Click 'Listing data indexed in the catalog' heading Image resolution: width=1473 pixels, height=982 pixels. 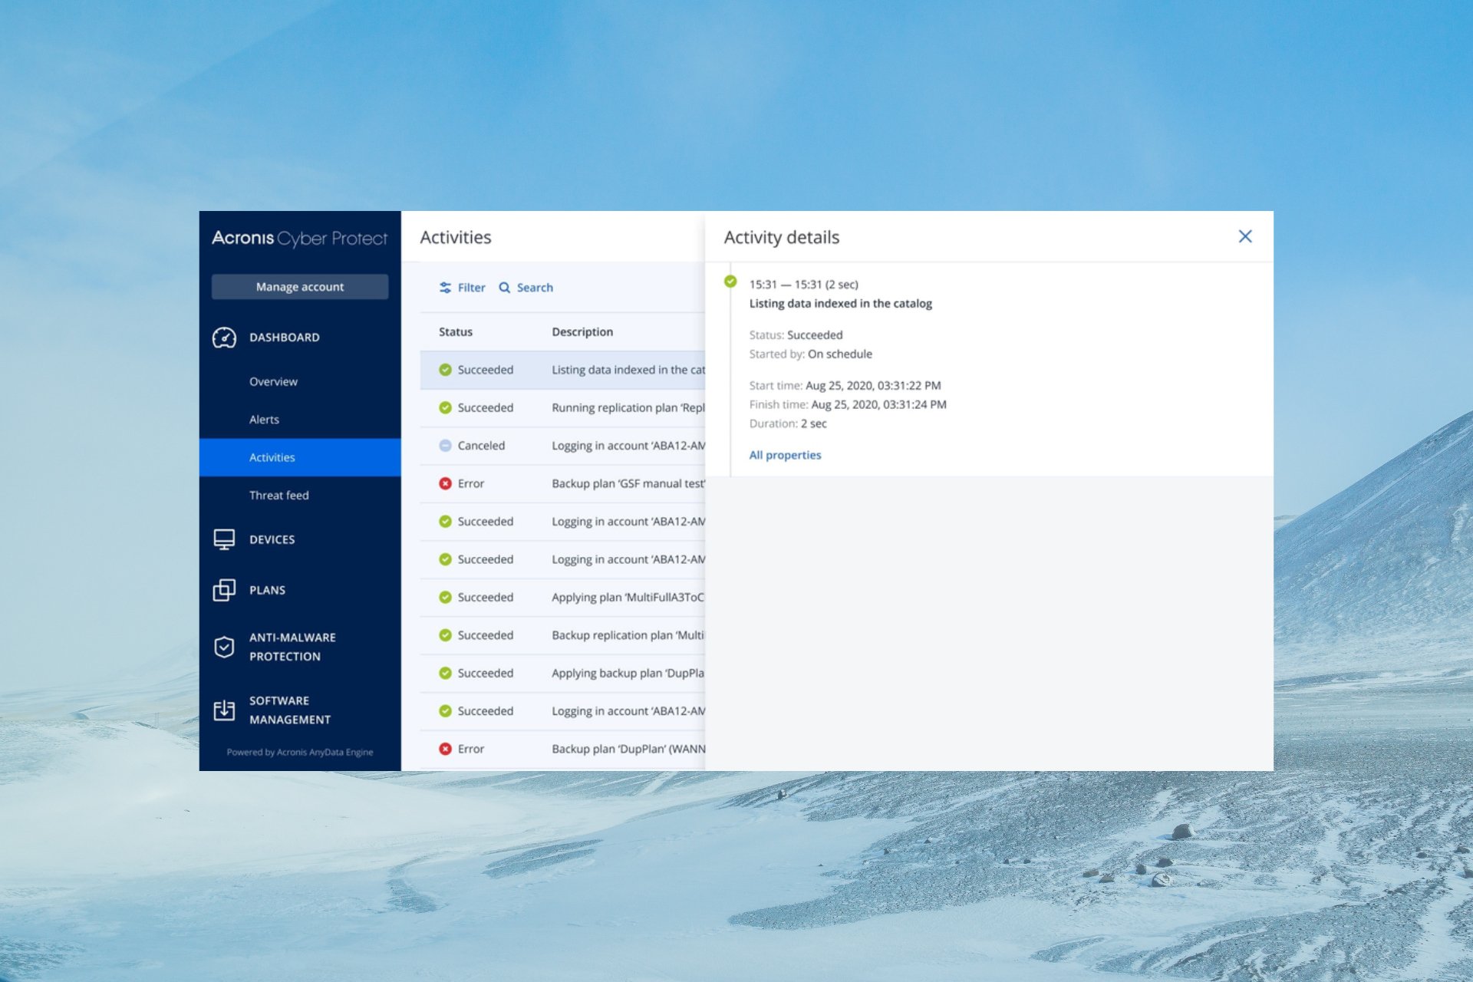point(840,304)
